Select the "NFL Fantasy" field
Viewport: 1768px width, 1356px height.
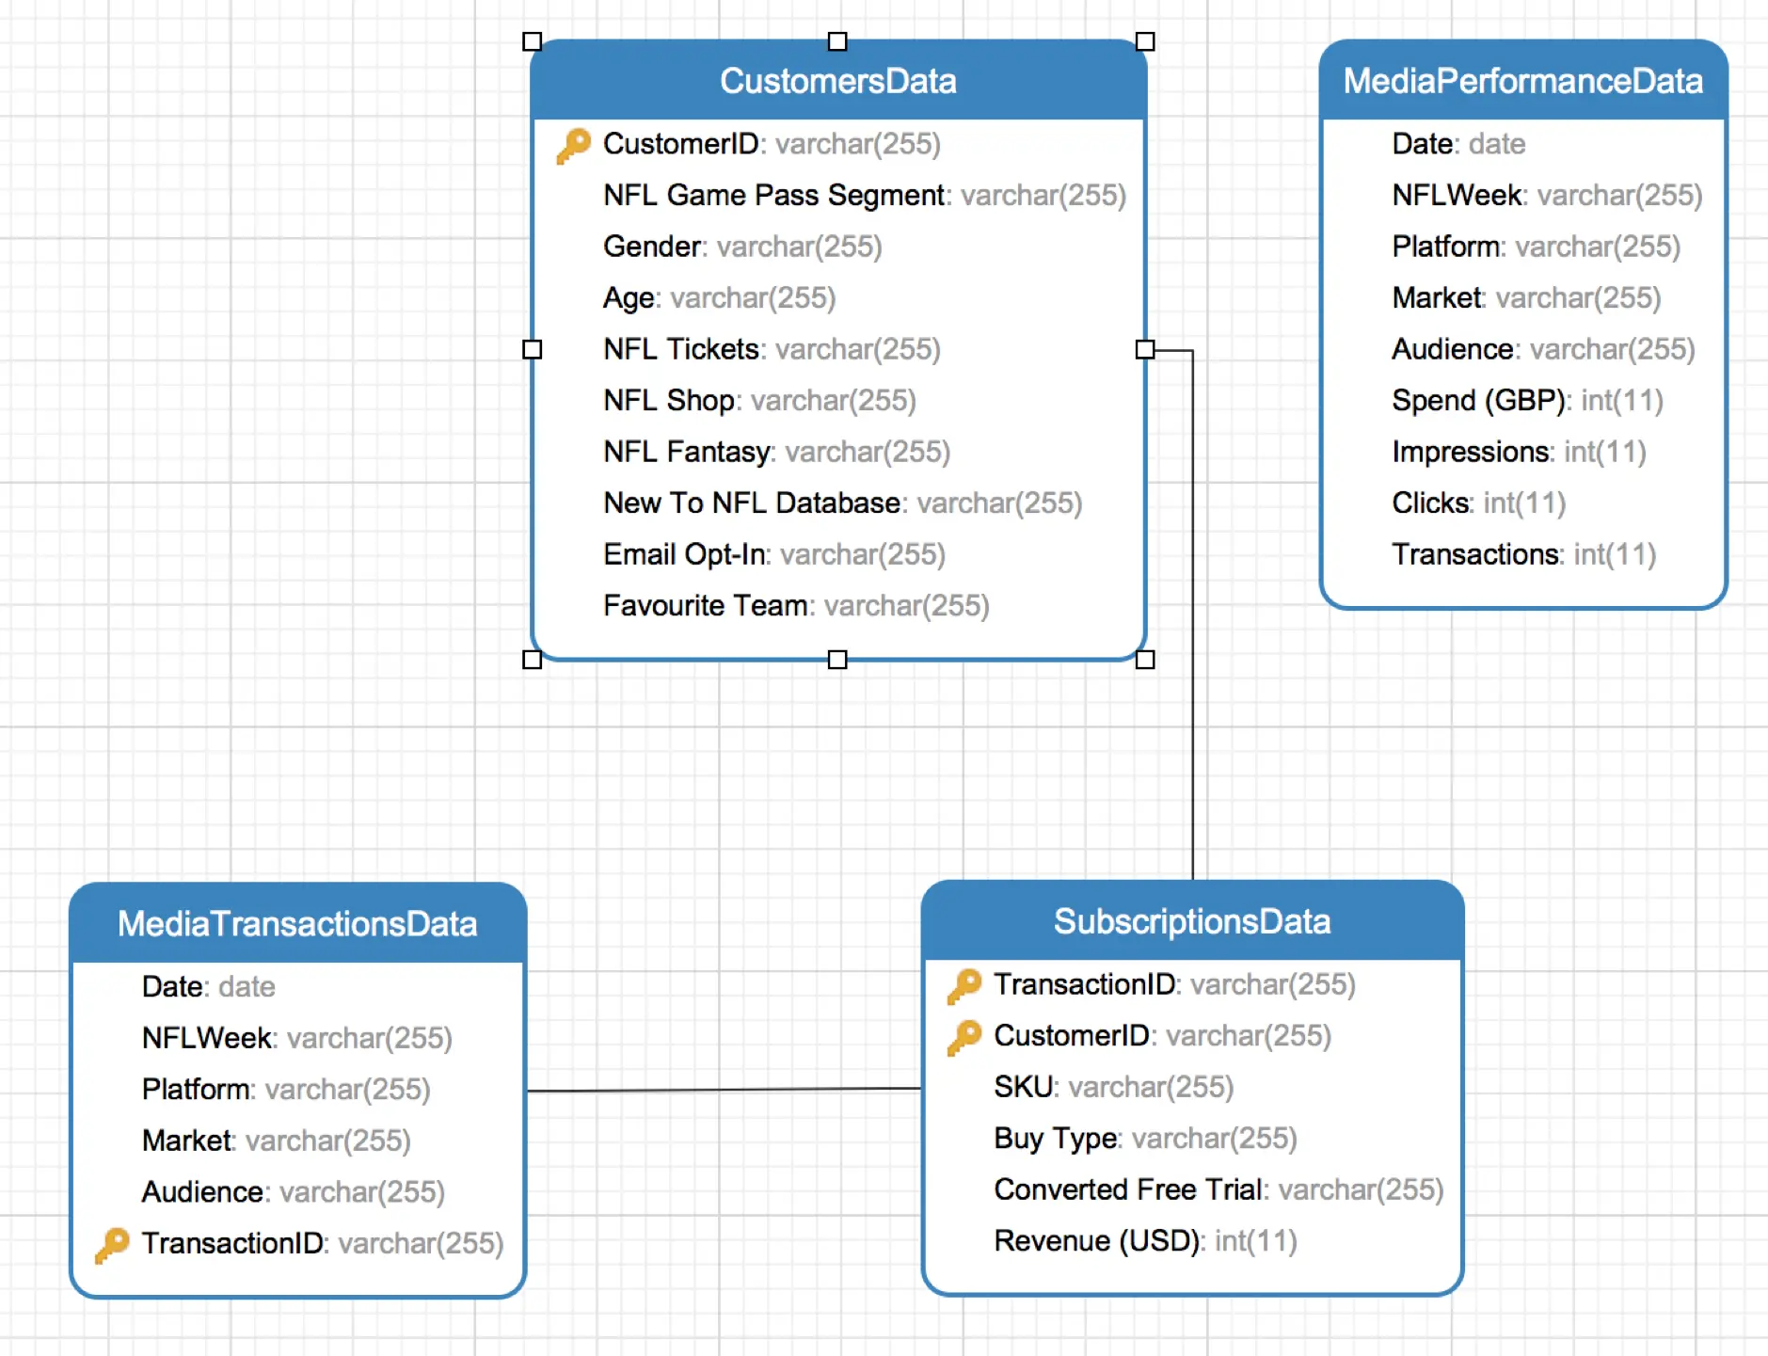(776, 452)
